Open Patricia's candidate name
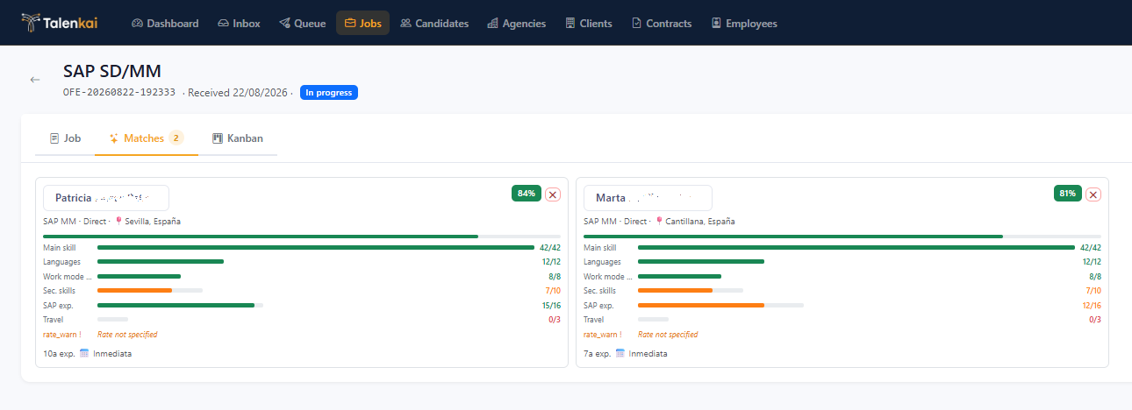The width and height of the screenshot is (1132, 410). tap(106, 197)
